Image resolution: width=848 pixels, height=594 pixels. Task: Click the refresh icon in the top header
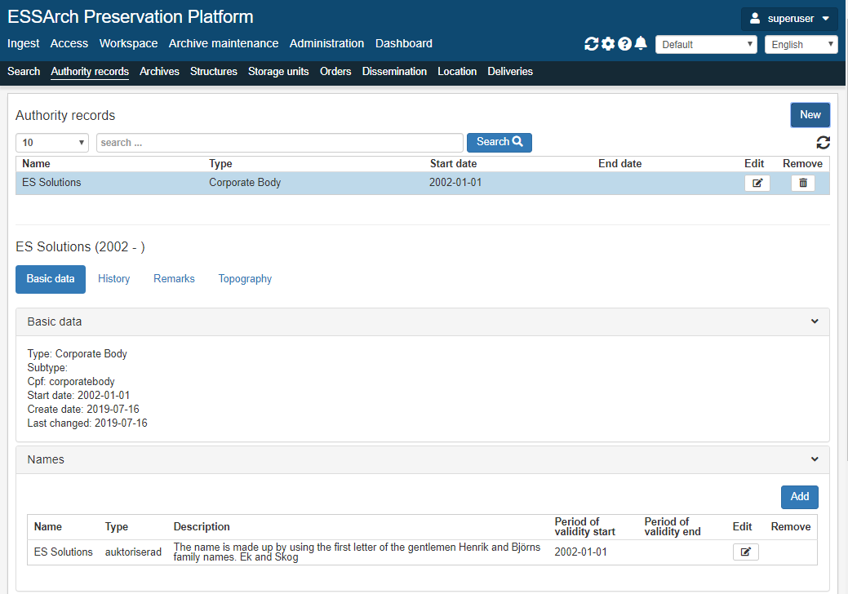pos(591,44)
